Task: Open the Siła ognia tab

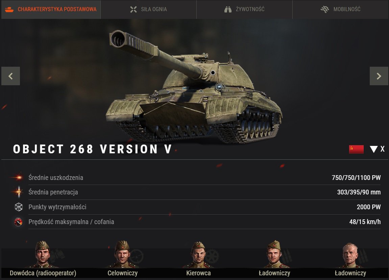Action: [x=148, y=9]
